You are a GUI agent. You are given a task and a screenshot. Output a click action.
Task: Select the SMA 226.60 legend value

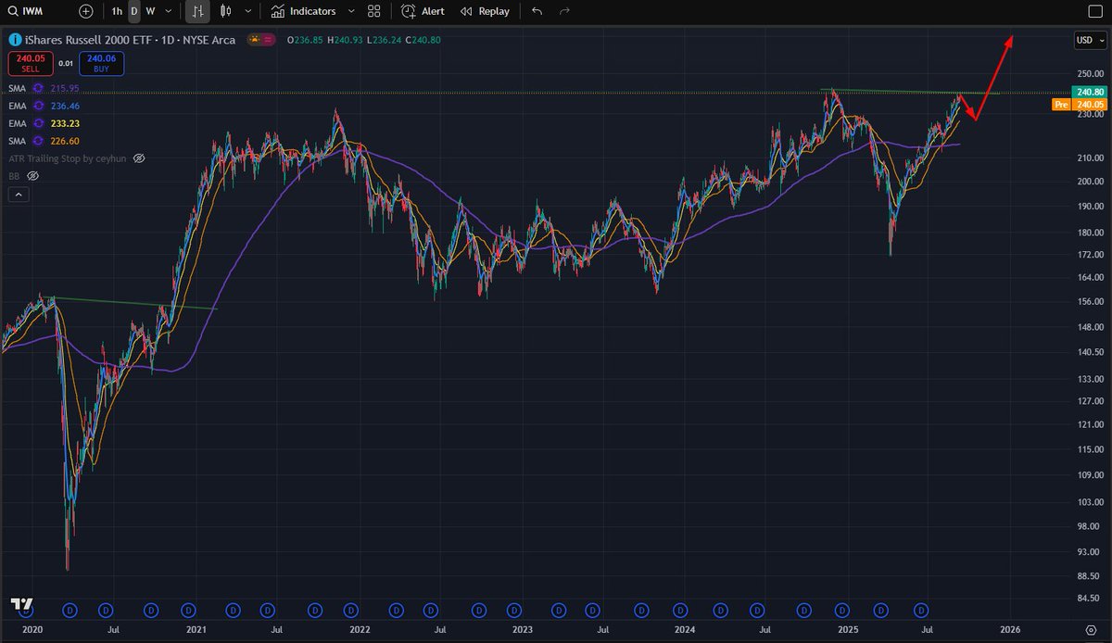click(65, 141)
